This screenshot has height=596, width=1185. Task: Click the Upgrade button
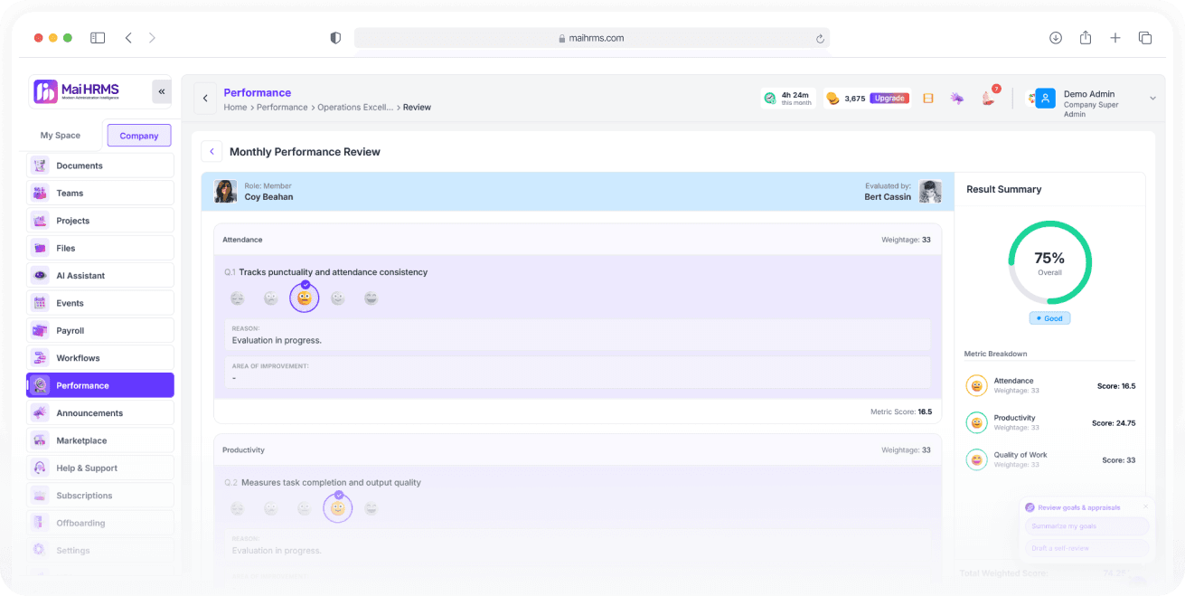(x=889, y=99)
